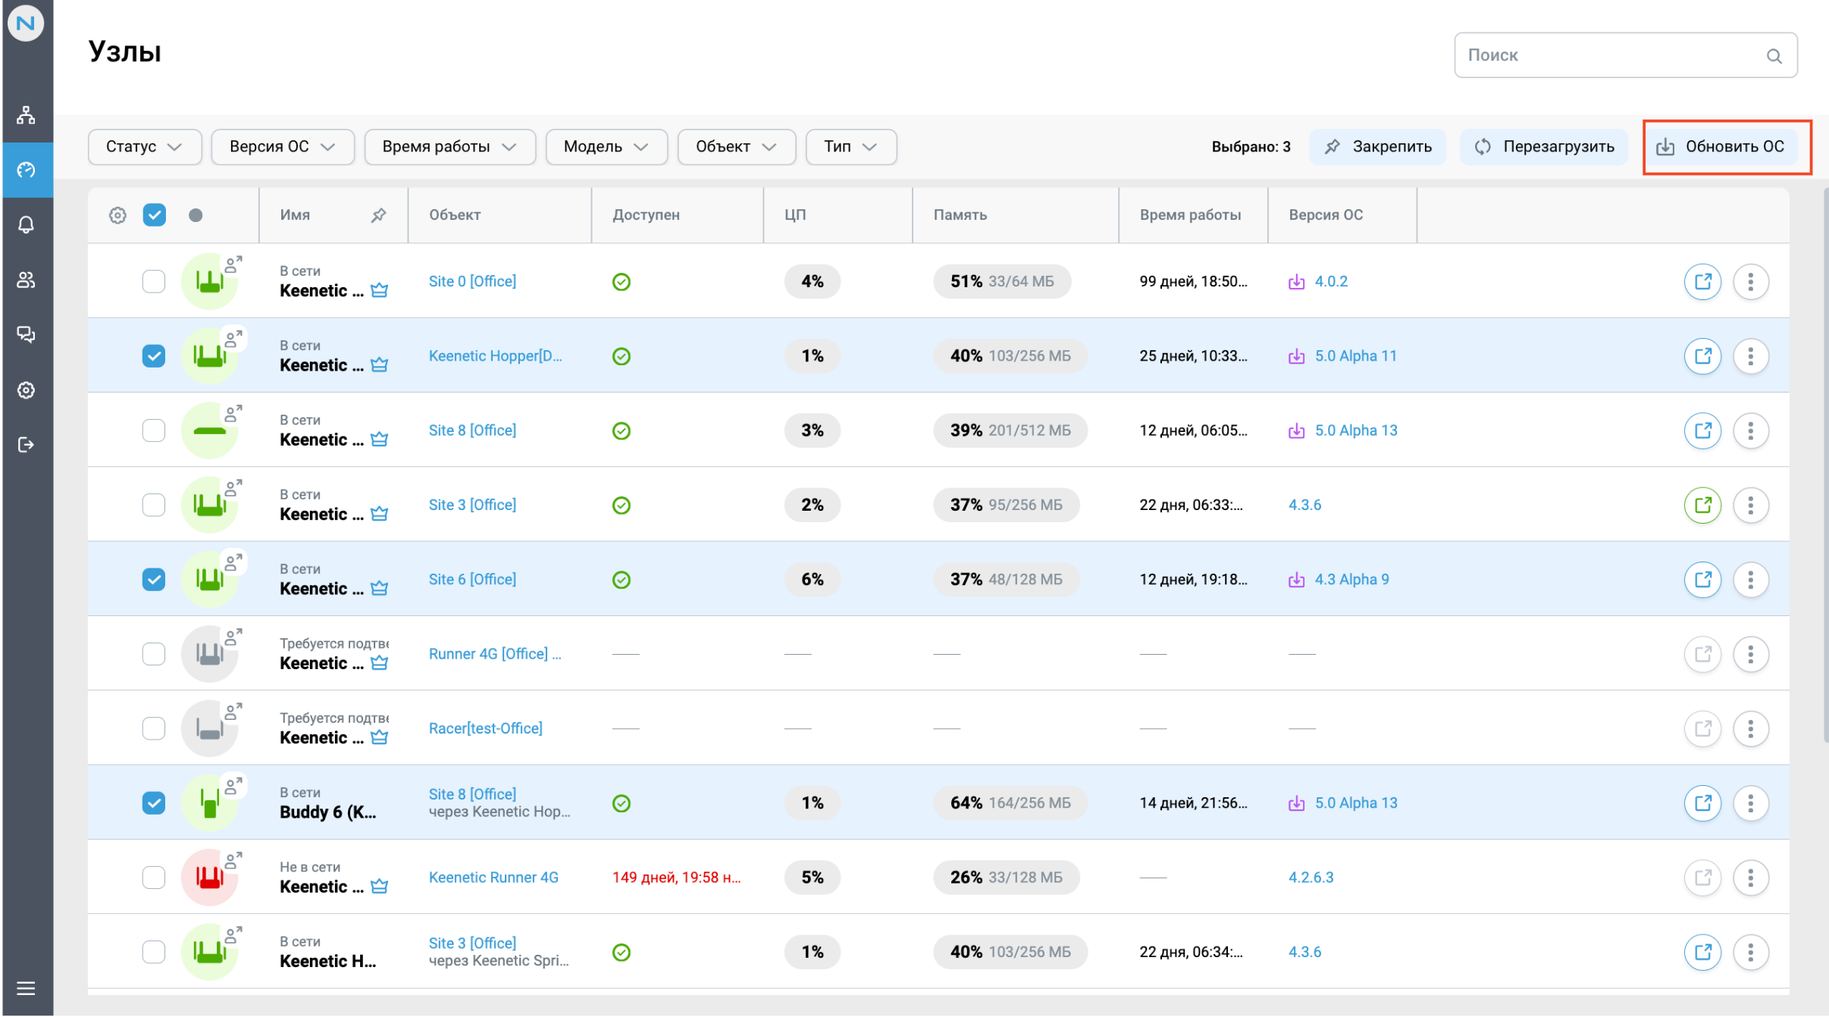Open the three-dot menu for Site 0 [Office] row
1829x1017 pixels.
[1751, 281]
